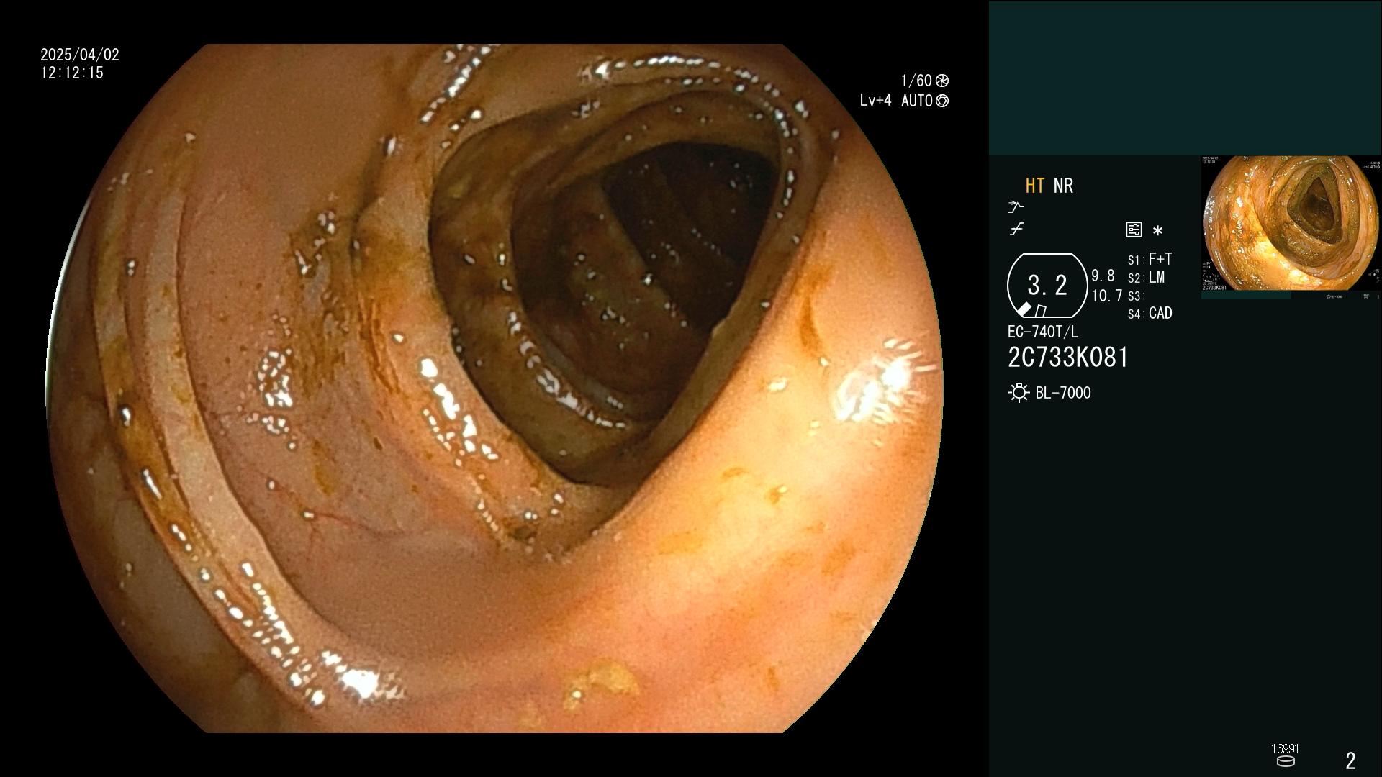Click the HT mode indicator
Screen dimensions: 1382x777
click(1034, 186)
